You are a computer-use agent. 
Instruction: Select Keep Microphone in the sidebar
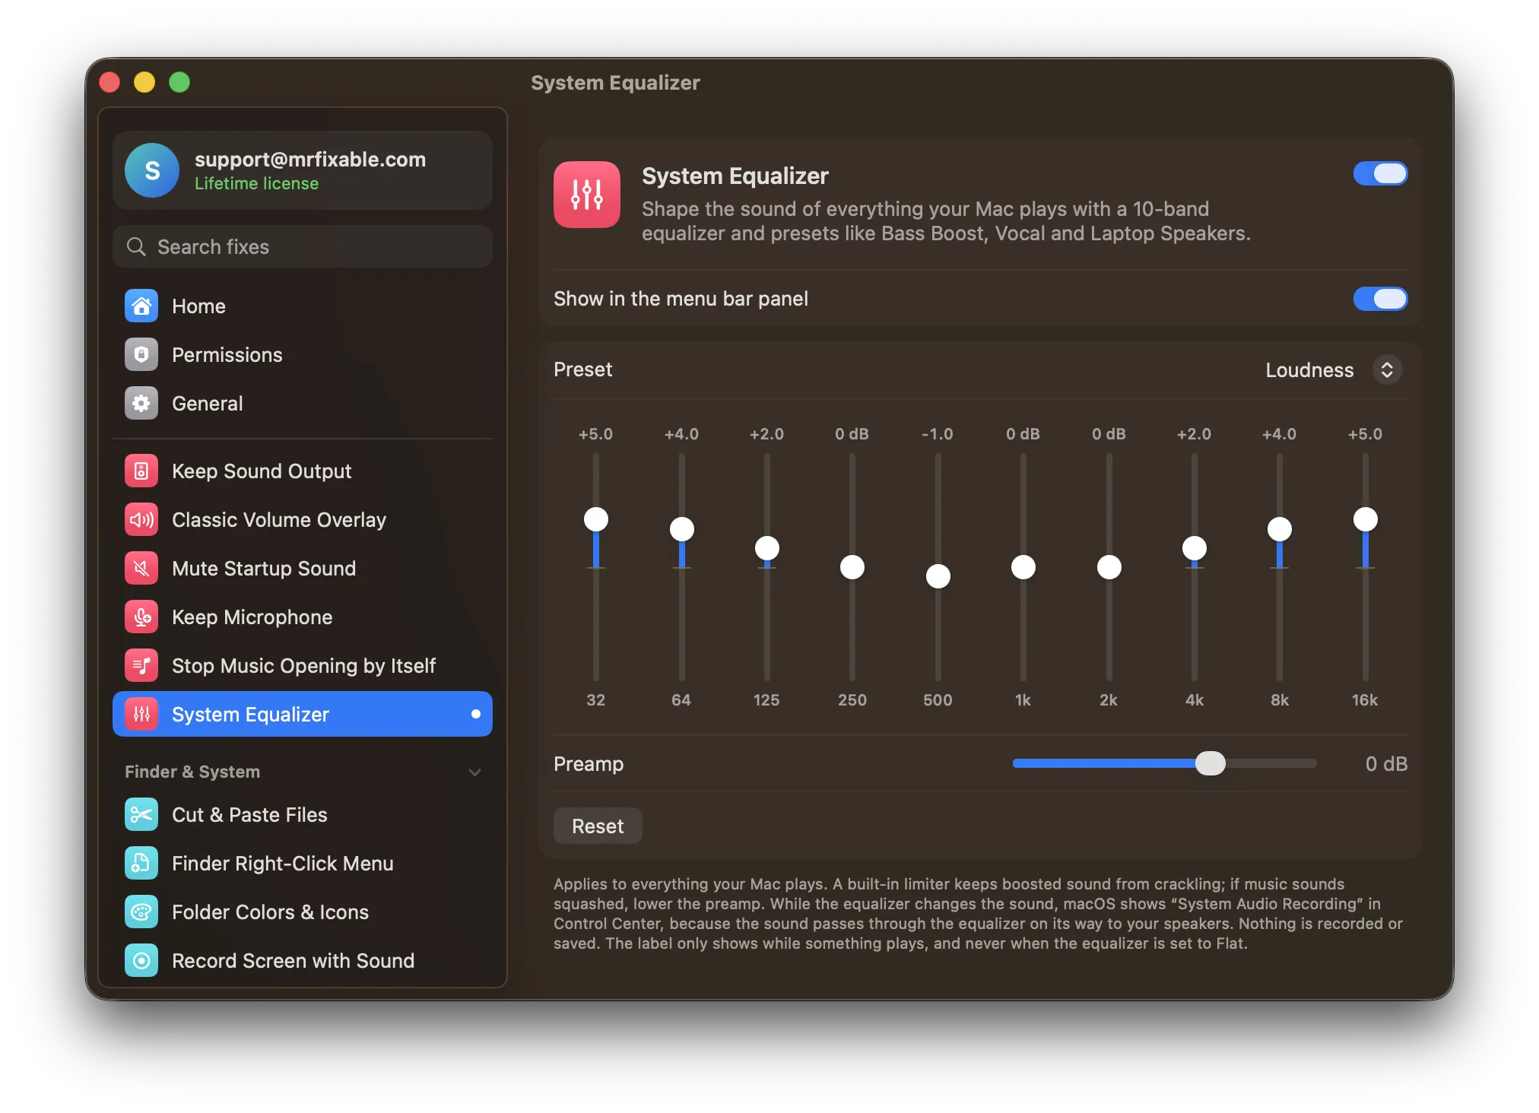(303, 617)
